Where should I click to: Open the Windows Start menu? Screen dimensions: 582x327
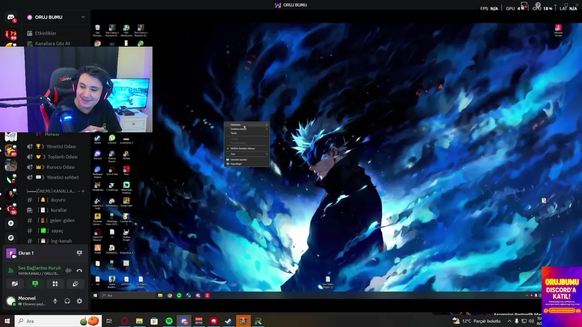pos(7,321)
